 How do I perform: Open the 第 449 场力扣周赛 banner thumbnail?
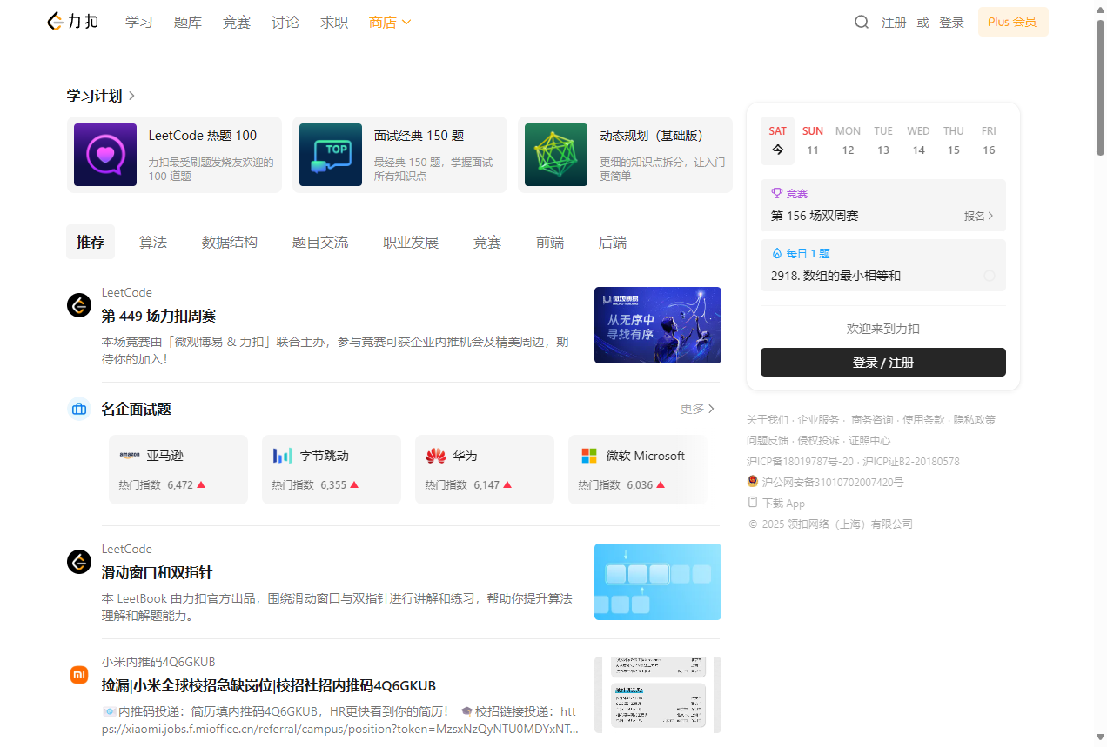(657, 325)
